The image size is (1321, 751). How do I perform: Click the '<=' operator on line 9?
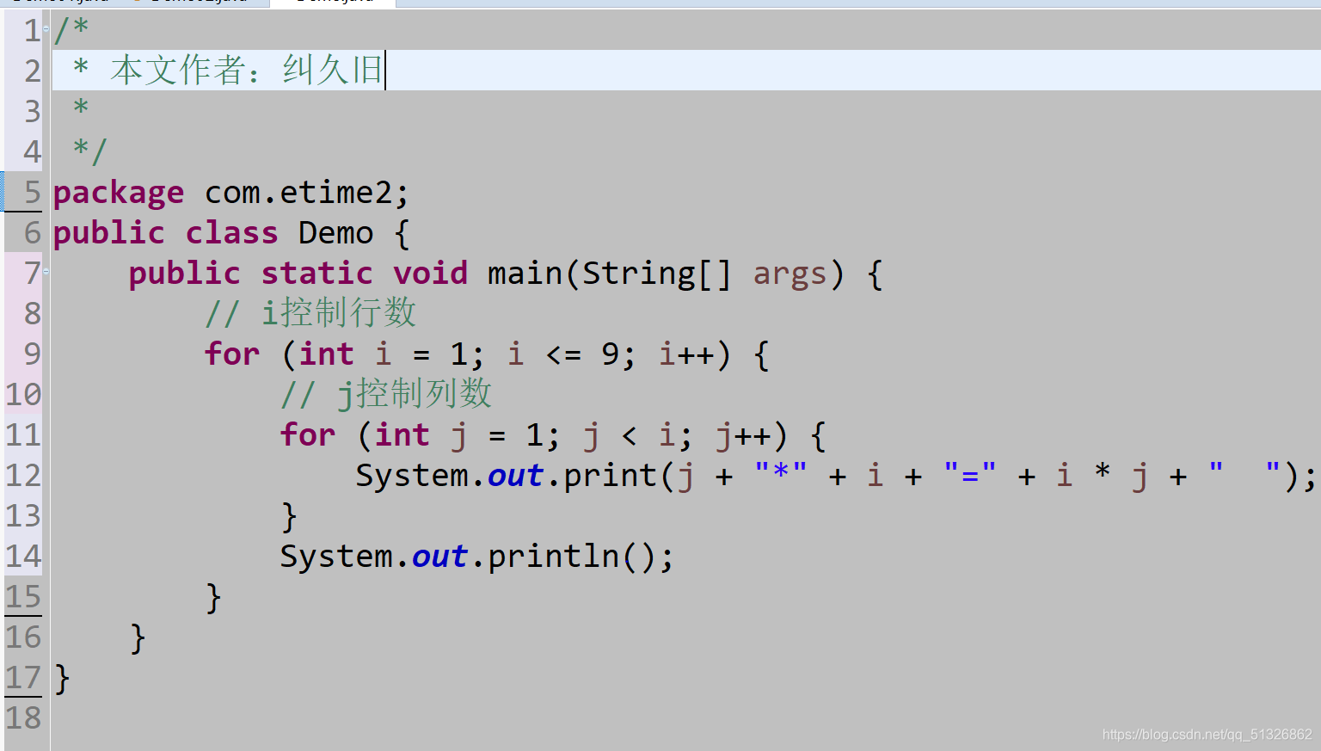pyautogui.click(x=563, y=354)
